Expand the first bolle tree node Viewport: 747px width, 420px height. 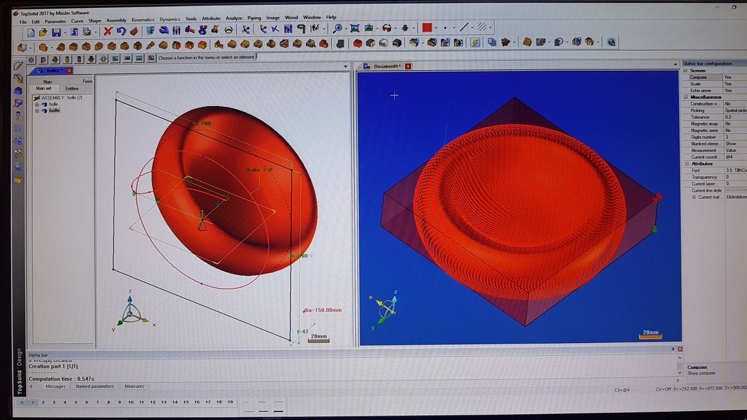tap(37, 104)
